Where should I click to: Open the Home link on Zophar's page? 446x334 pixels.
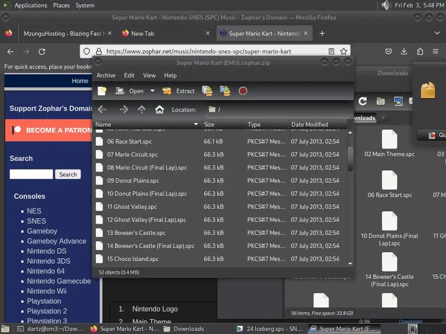pyautogui.click(x=80, y=81)
